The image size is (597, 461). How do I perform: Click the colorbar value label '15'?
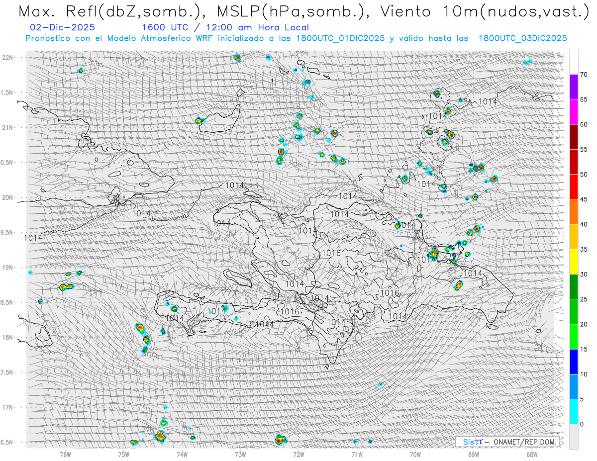tap(584, 349)
